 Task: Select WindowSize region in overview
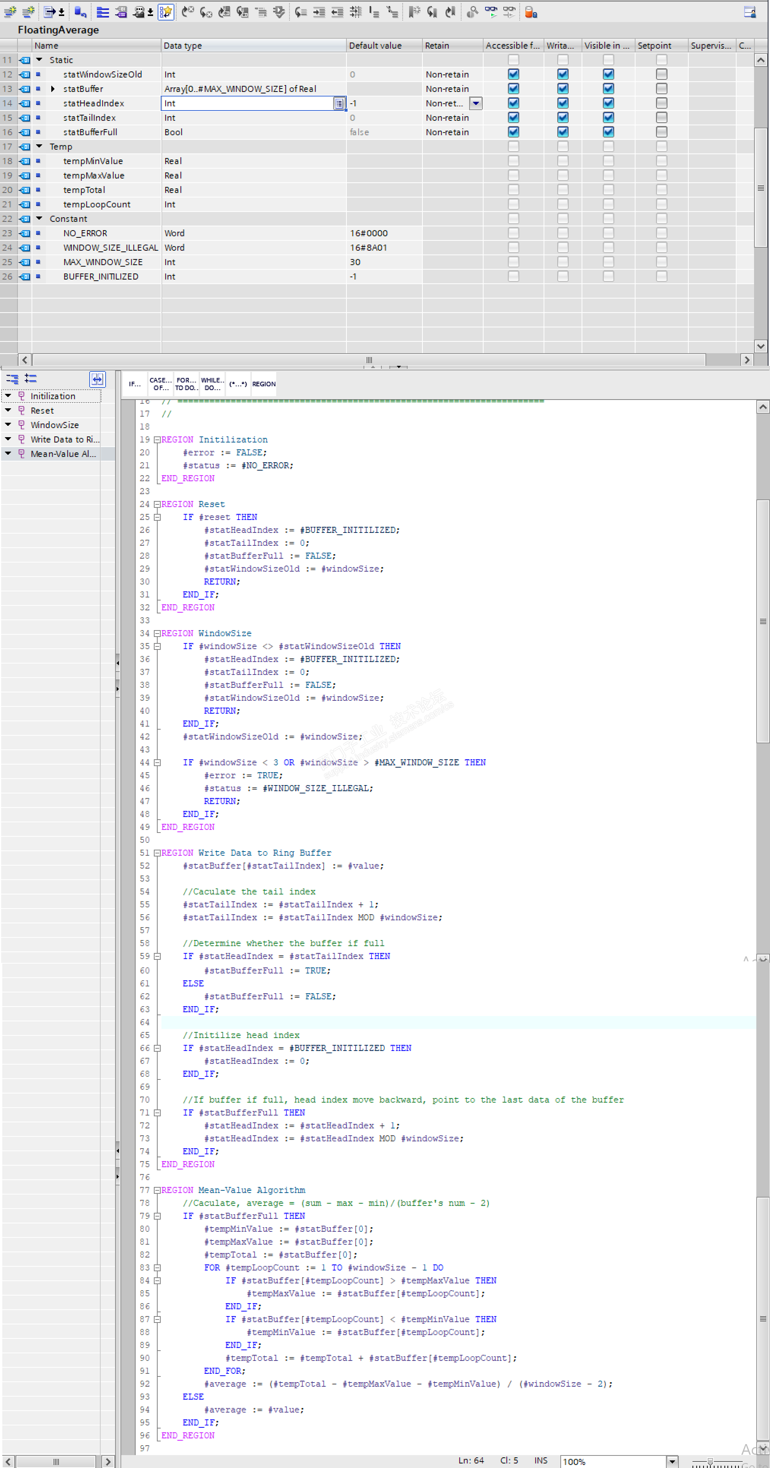[x=55, y=425]
